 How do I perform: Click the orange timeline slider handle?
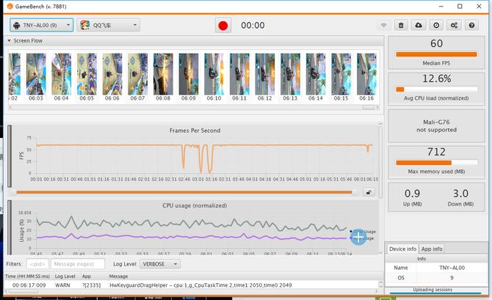(x=356, y=191)
